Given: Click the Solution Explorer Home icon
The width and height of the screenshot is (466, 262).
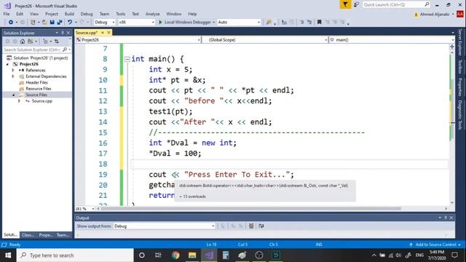Looking at the screenshot, I should tap(23, 41).
